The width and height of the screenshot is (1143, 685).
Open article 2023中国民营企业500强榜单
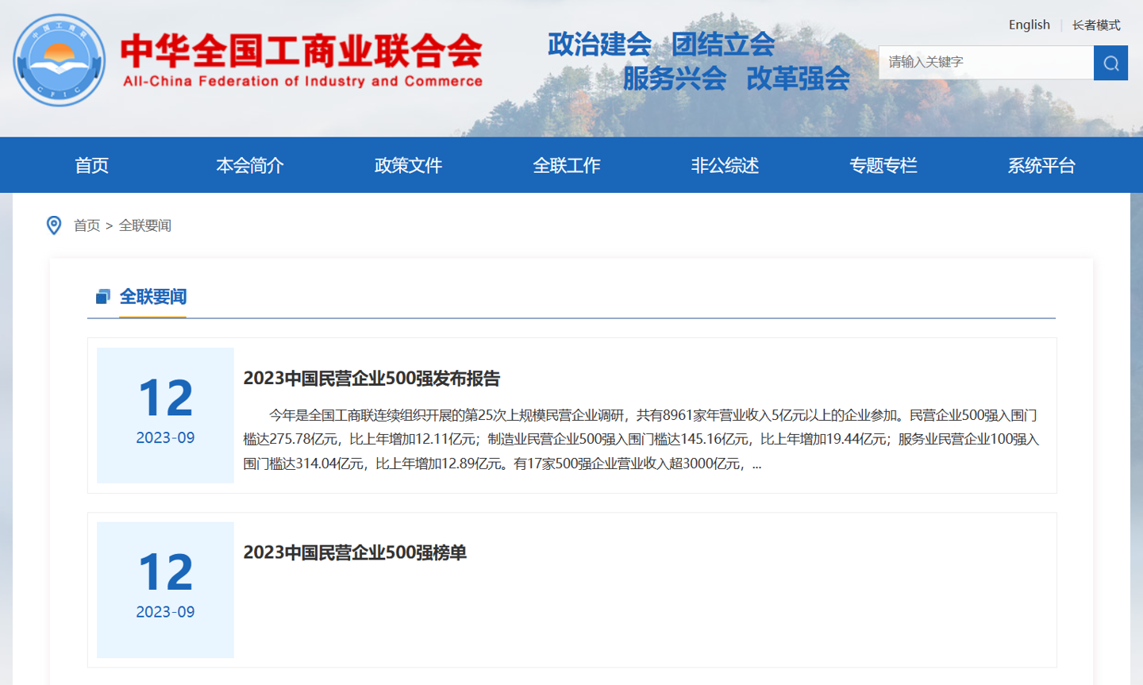click(356, 553)
